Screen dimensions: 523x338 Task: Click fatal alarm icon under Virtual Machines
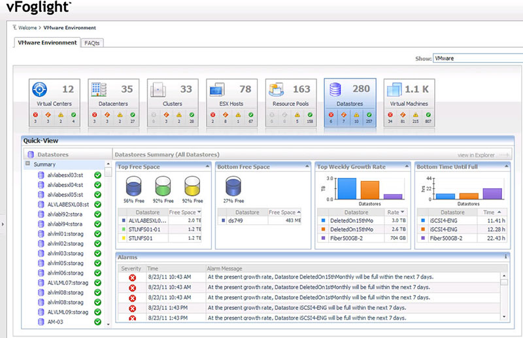pos(390,115)
